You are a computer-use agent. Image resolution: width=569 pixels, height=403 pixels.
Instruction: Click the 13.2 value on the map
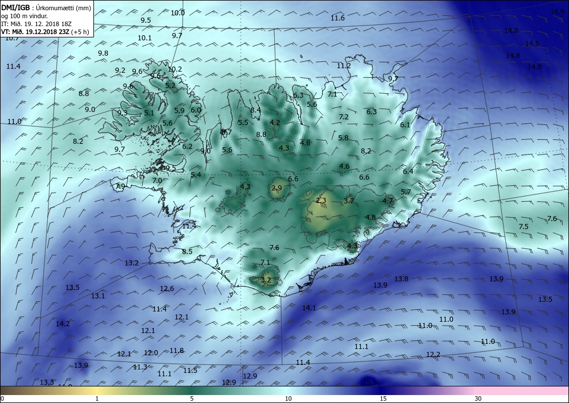click(131, 263)
